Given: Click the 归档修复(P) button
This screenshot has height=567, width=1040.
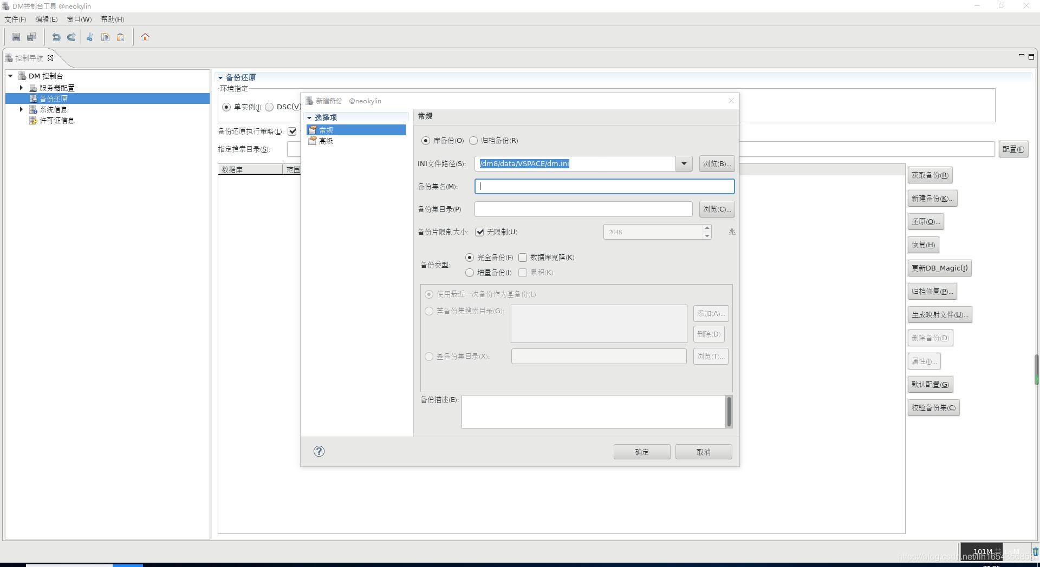Looking at the screenshot, I should pos(932,292).
